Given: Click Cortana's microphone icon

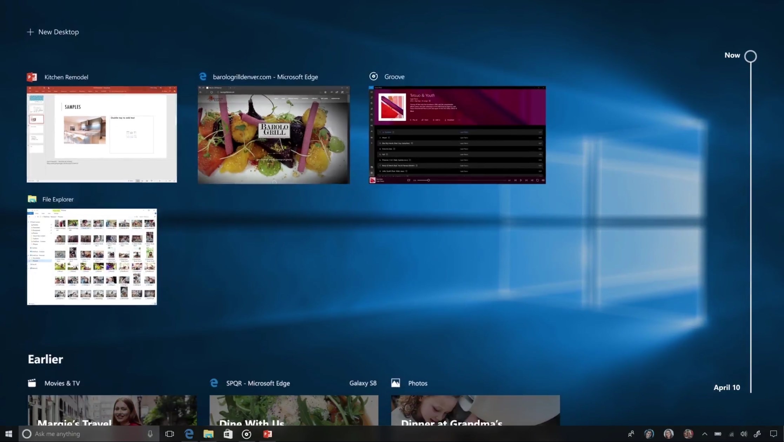Looking at the screenshot, I should coord(150,434).
